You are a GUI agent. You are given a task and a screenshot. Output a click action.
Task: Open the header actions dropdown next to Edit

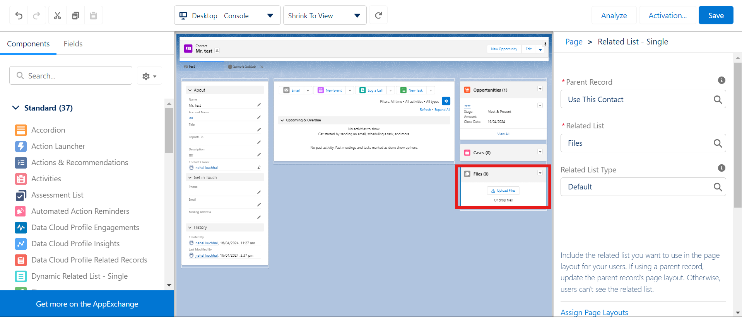[540, 49]
